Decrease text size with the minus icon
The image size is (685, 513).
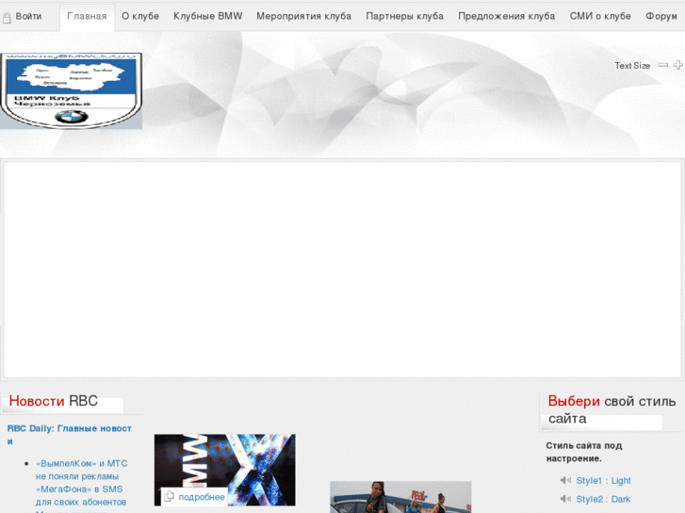(663, 65)
